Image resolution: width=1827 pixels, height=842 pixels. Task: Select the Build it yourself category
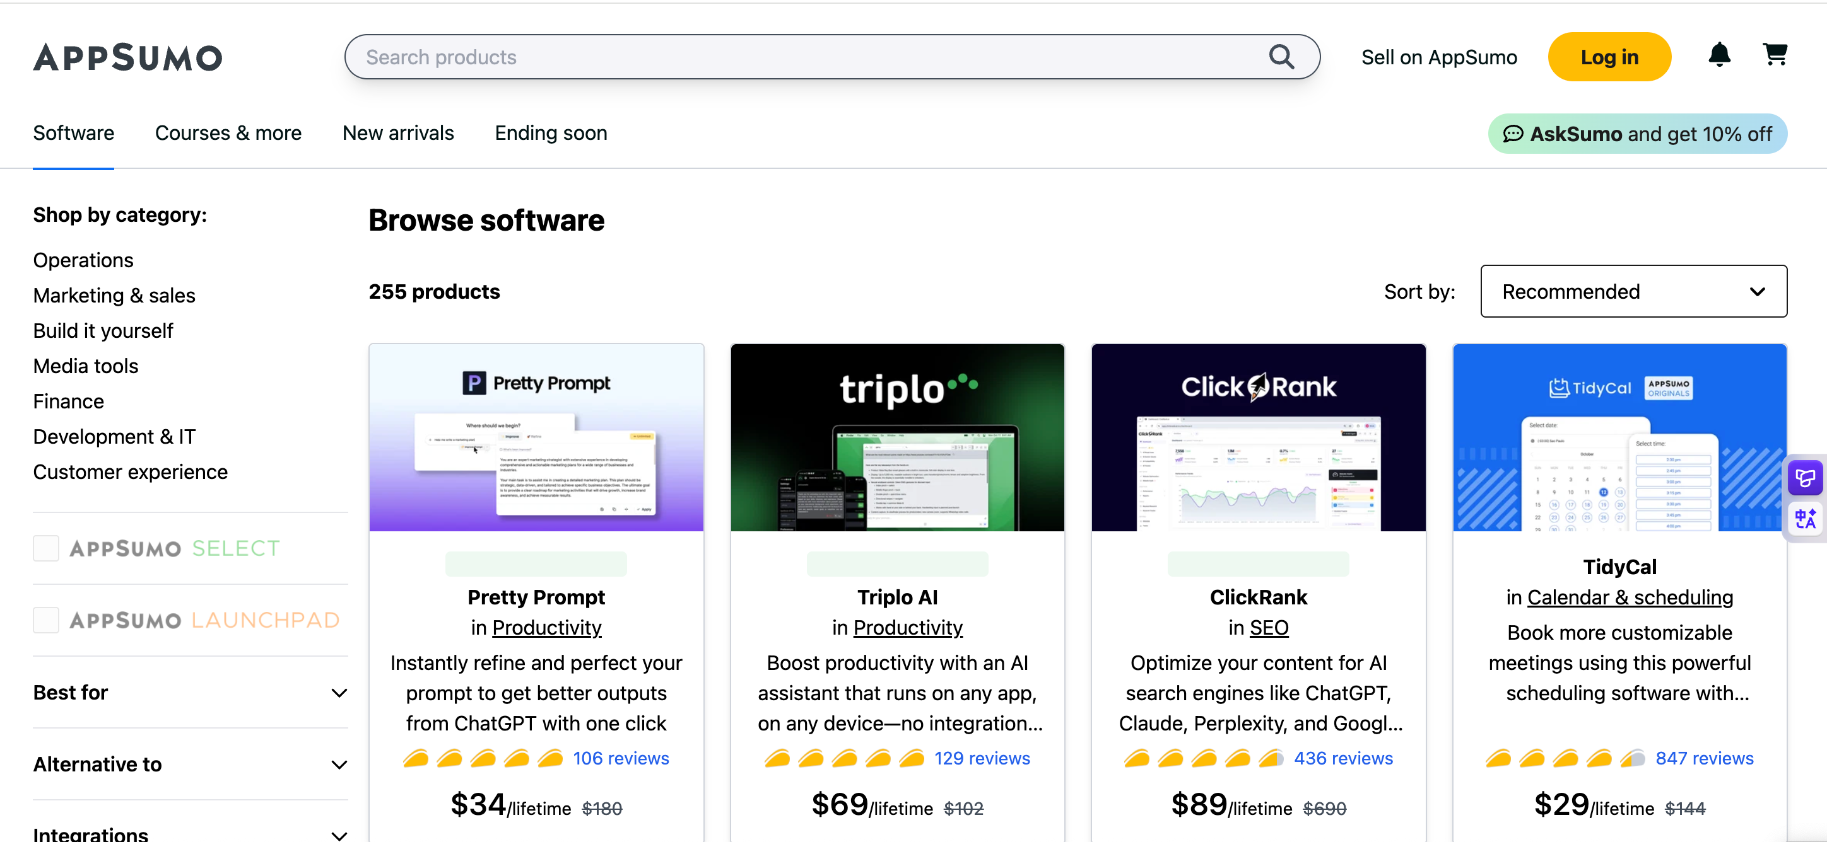pyautogui.click(x=103, y=331)
